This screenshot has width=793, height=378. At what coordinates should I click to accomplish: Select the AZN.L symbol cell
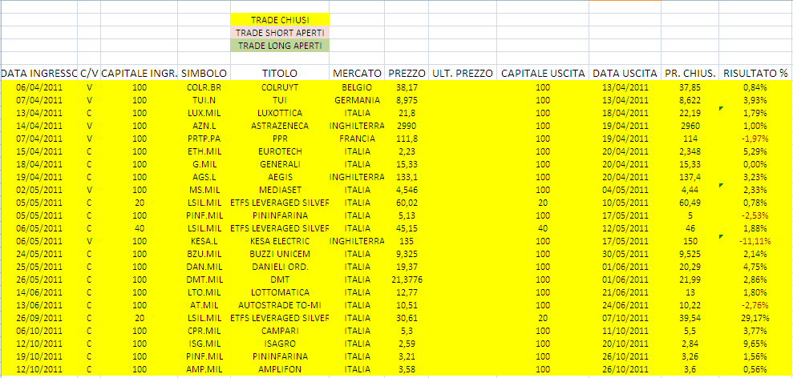tap(203, 126)
